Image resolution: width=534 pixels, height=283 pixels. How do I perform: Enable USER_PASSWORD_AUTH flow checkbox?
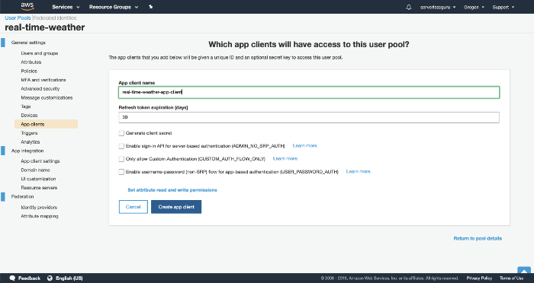121,172
